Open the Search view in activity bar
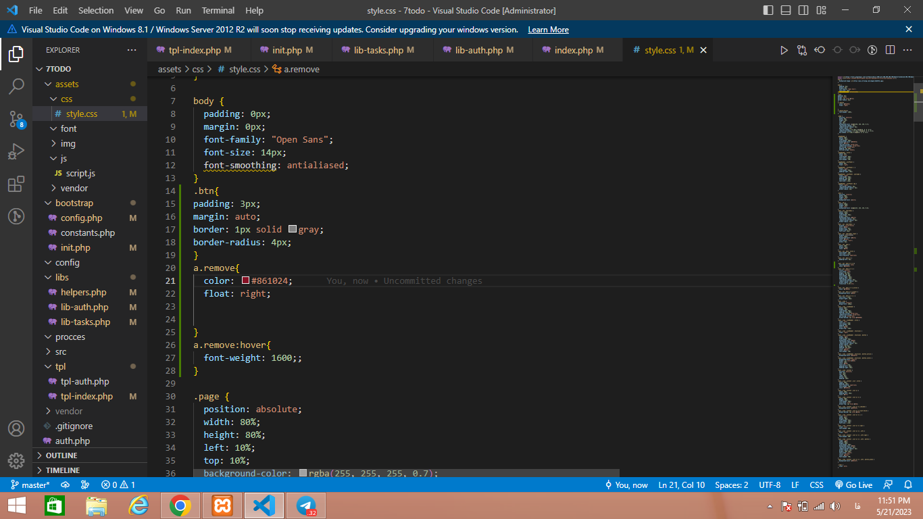This screenshot has height=519, width=923. pos(16,86)
